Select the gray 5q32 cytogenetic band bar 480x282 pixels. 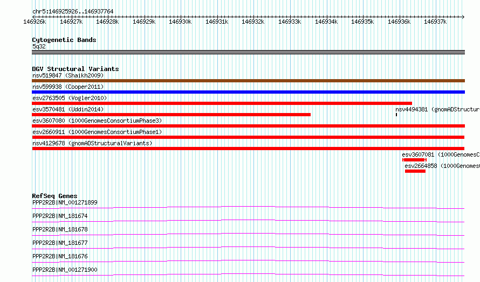248,52
